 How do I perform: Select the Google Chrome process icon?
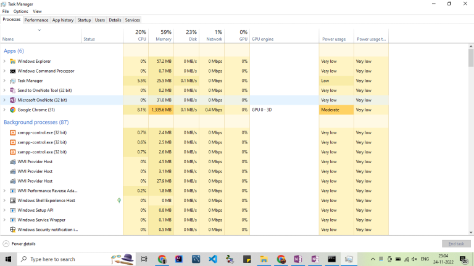click(13, 110)
